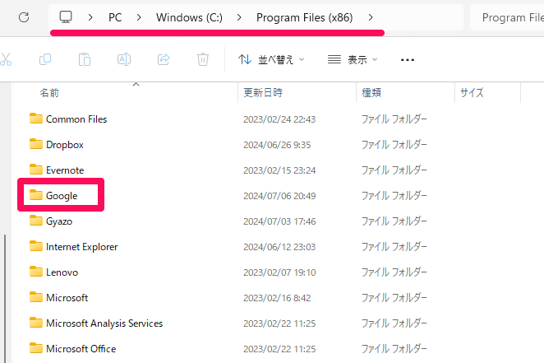Click date 2023/02/07 19:10

279,272
